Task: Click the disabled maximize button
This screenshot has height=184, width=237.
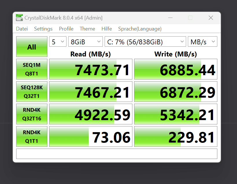Action: pos(190,18)
